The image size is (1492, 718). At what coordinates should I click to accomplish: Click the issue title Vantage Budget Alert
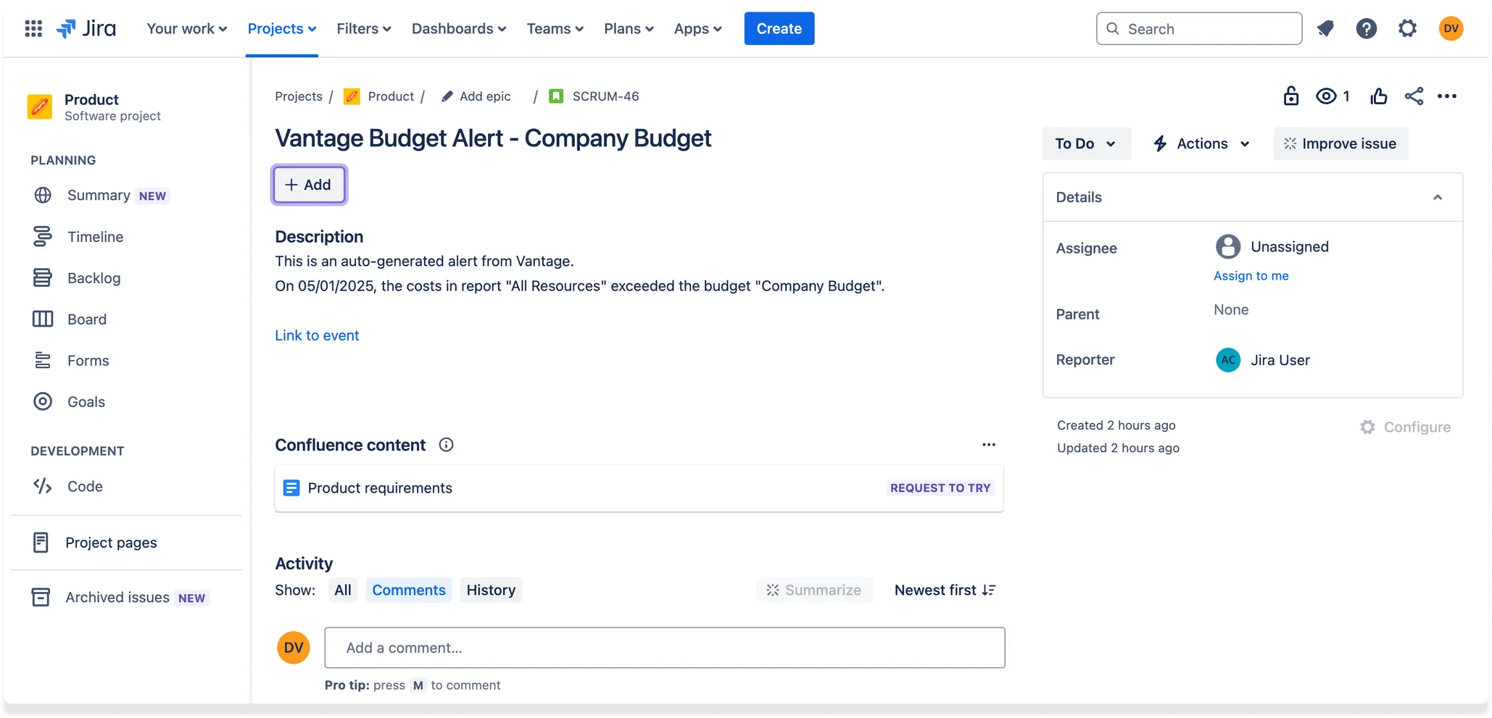pyautogui.click(x=493, y=138)
